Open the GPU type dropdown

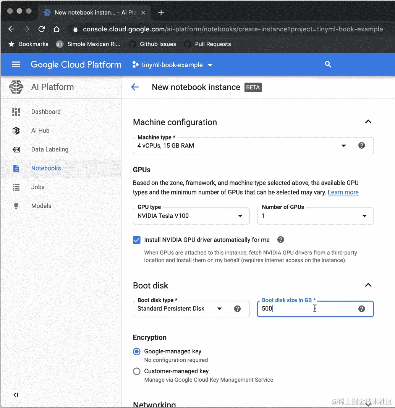tap(191, 216)
